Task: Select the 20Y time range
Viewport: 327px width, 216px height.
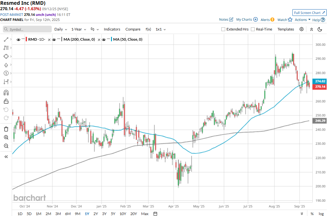Action: (x=134, y=214)
